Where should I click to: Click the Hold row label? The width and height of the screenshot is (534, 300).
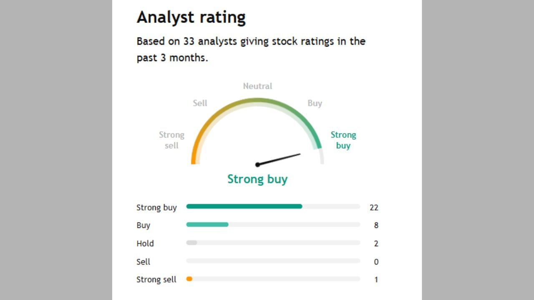145,244
